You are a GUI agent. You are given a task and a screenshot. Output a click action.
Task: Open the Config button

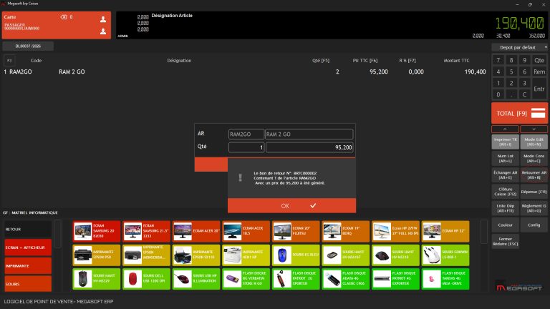pyautogui.click(x=534, y=225)
